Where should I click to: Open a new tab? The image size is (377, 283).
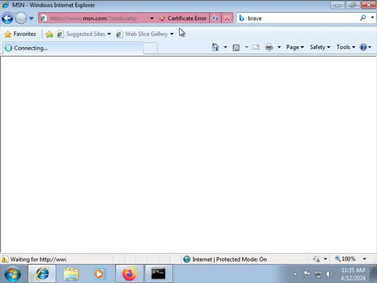150,48
